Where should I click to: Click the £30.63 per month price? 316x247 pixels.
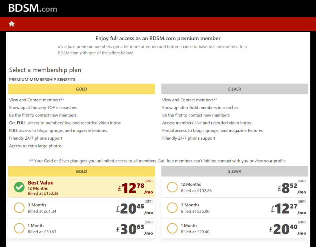tap(134, 229)
